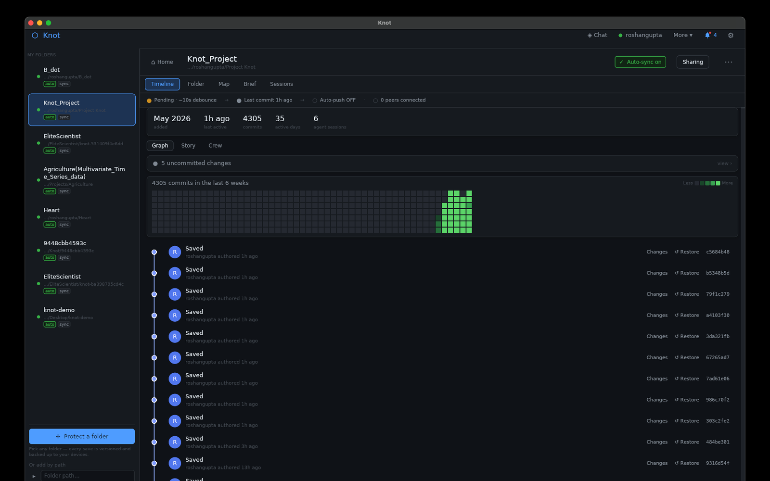This screenshot has width=770, height=481.
Task: Switch to the Sessions tab
Action: click(x=282, y=84)
